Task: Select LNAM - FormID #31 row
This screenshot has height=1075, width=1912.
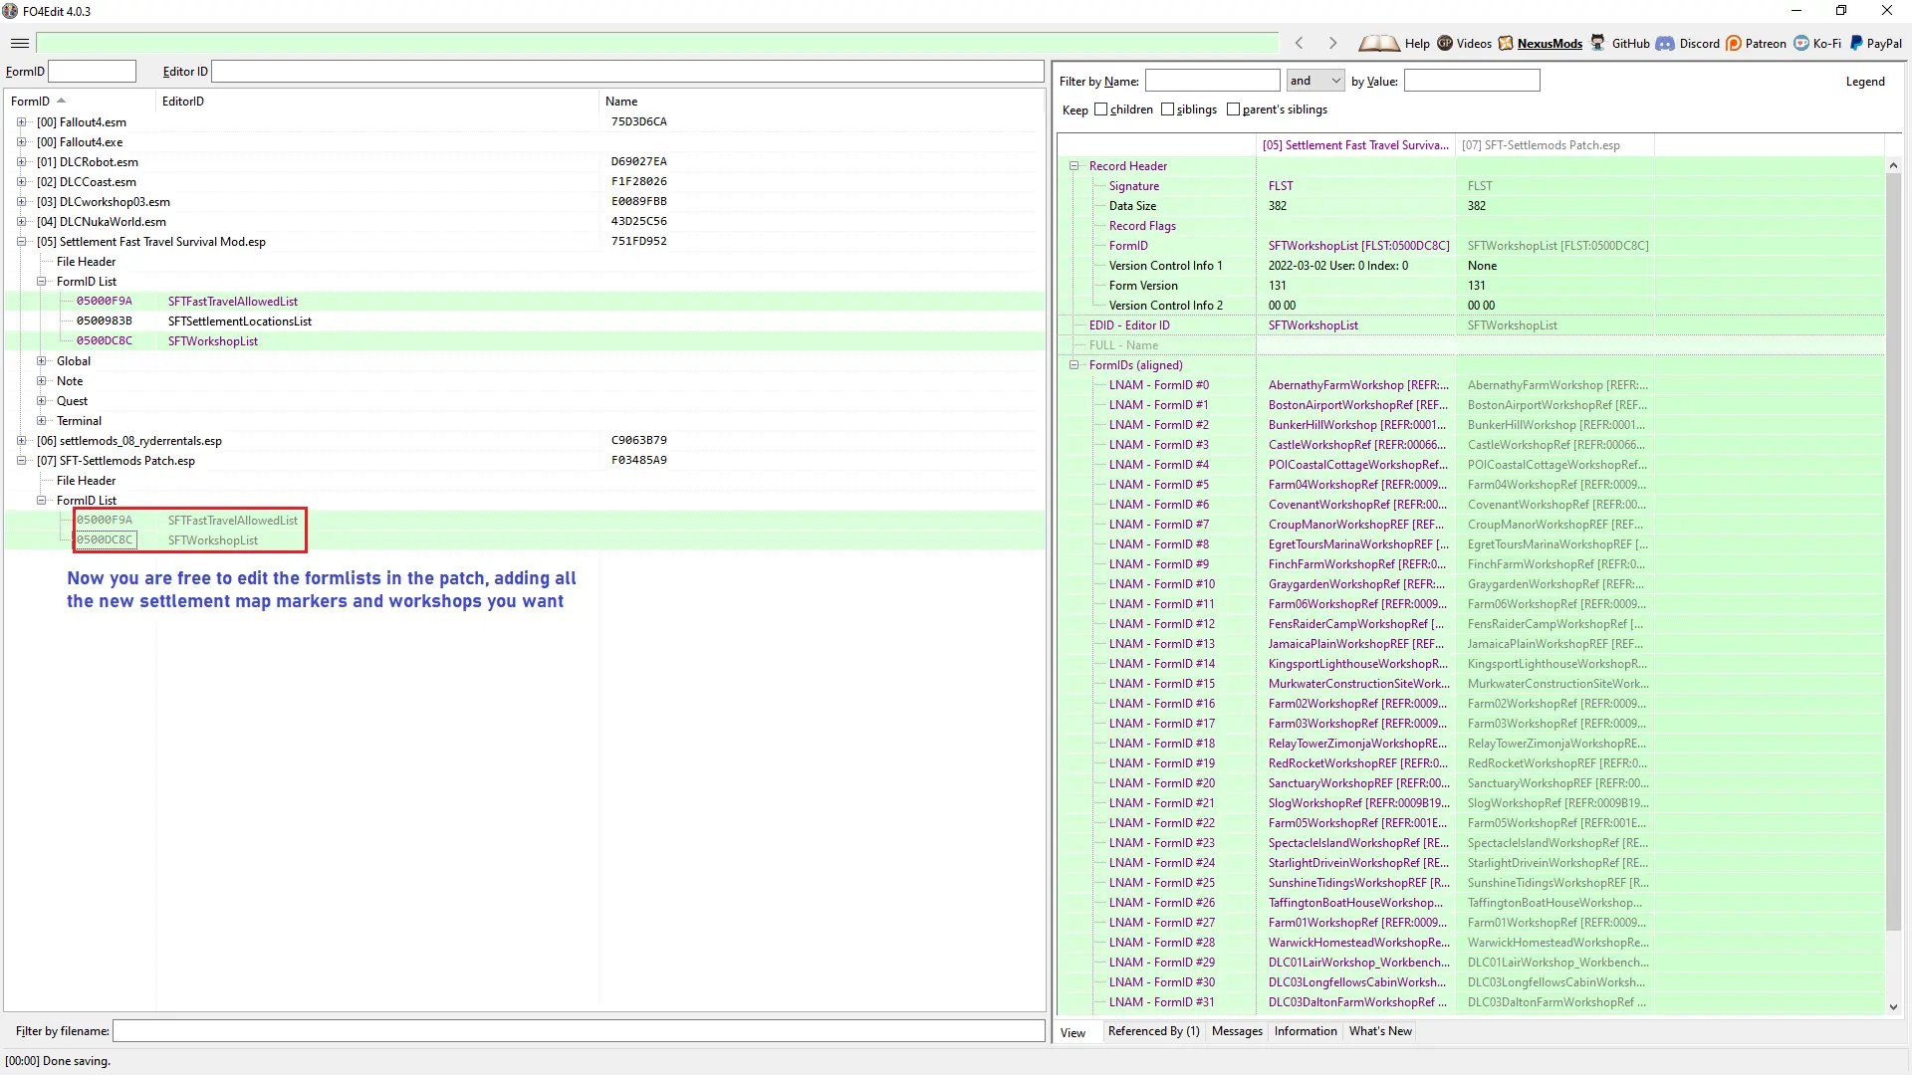Action: 1470,1002
